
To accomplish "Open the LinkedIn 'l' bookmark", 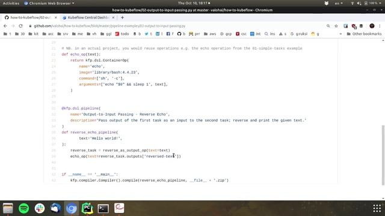I will (x=159, y=34).
